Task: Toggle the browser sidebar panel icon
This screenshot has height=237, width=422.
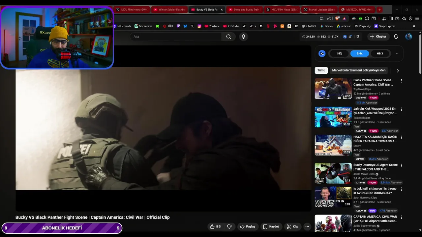Action: point(391,18)
